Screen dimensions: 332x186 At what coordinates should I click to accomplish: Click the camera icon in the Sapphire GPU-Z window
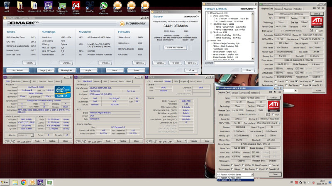[x=314, y=8]
